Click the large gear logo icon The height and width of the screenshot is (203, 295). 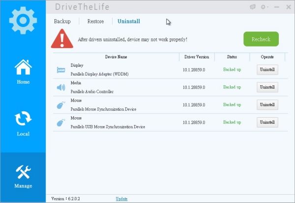[x=23, y=21]
